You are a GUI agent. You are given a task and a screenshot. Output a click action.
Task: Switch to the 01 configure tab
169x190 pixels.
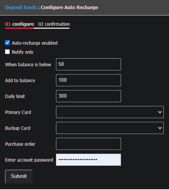click(19, 24)
